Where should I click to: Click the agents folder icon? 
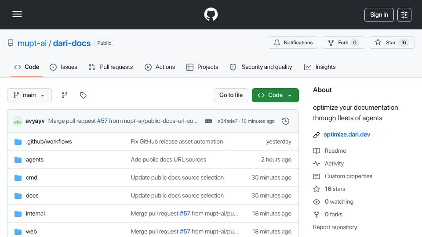click(18, 160)
